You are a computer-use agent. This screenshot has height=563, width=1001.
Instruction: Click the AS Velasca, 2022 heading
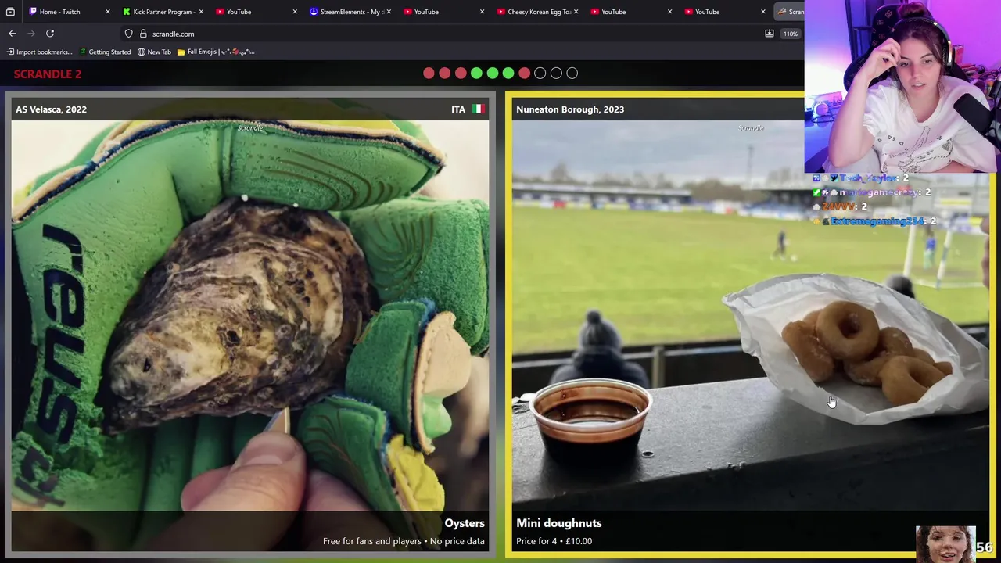pos(51,109)
